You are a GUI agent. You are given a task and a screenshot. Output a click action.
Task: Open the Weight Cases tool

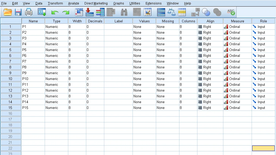[x=172, y=12]
